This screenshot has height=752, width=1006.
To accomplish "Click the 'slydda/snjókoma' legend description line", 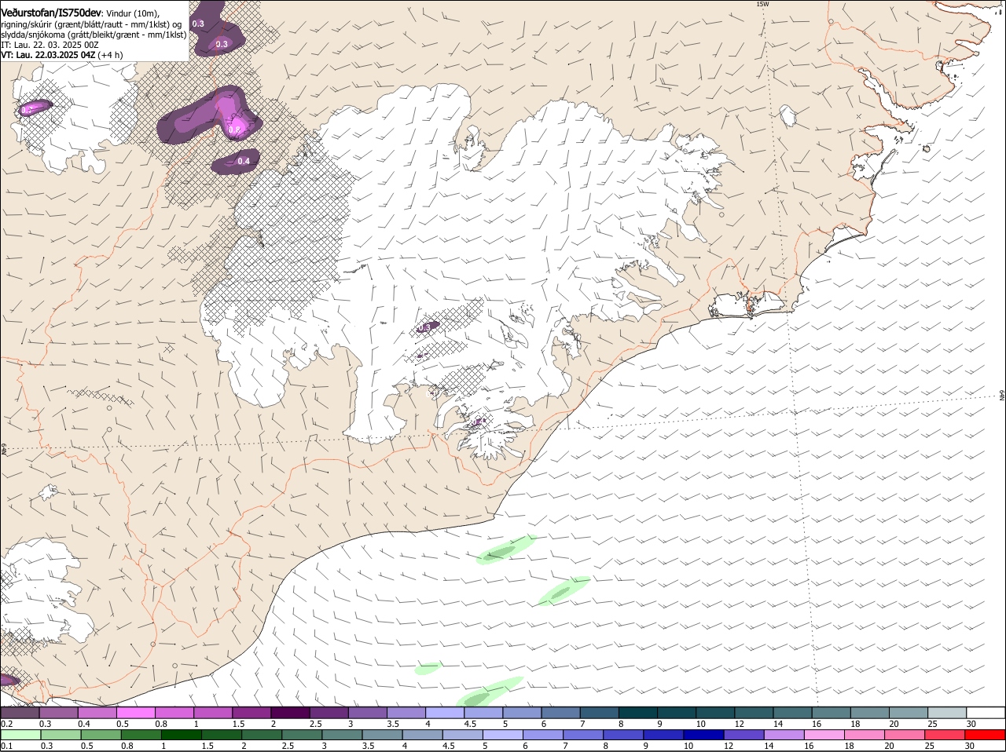I will tap(94, 35).
